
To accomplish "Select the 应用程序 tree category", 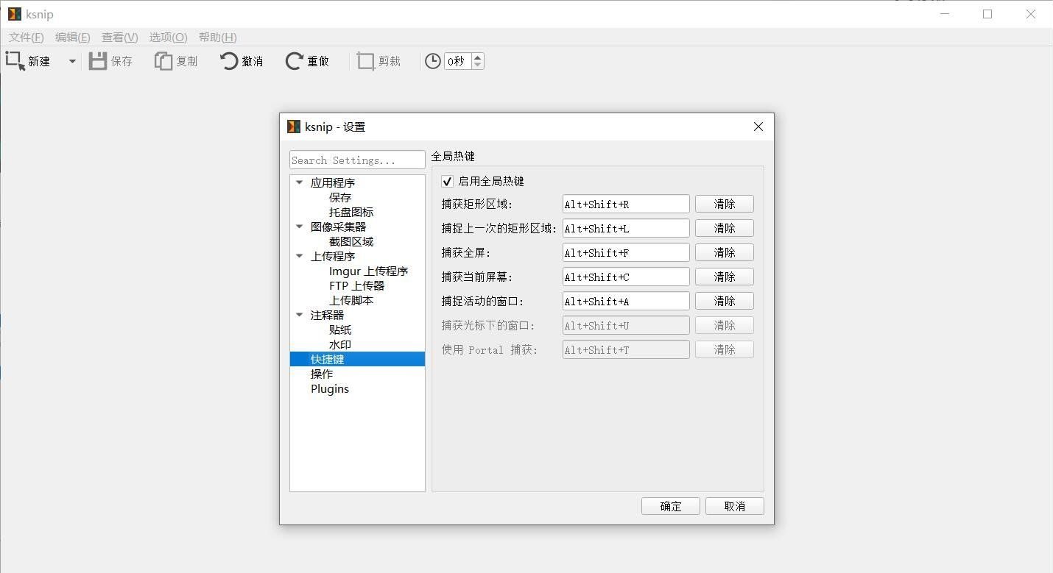I will [333, 182].
